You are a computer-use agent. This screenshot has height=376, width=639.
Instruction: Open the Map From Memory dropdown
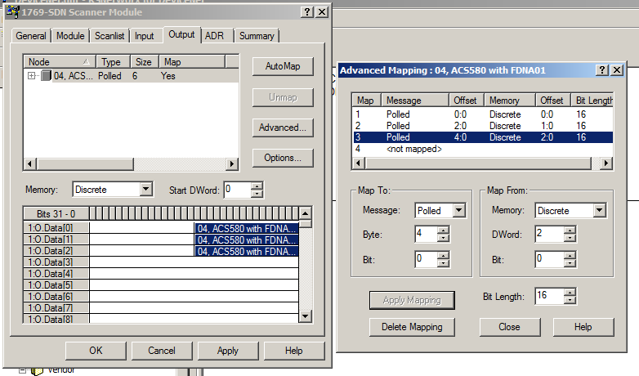599,211
